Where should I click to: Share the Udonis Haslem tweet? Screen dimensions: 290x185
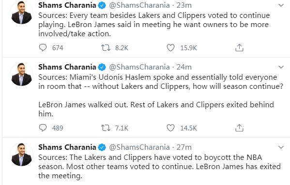[239, 128]
